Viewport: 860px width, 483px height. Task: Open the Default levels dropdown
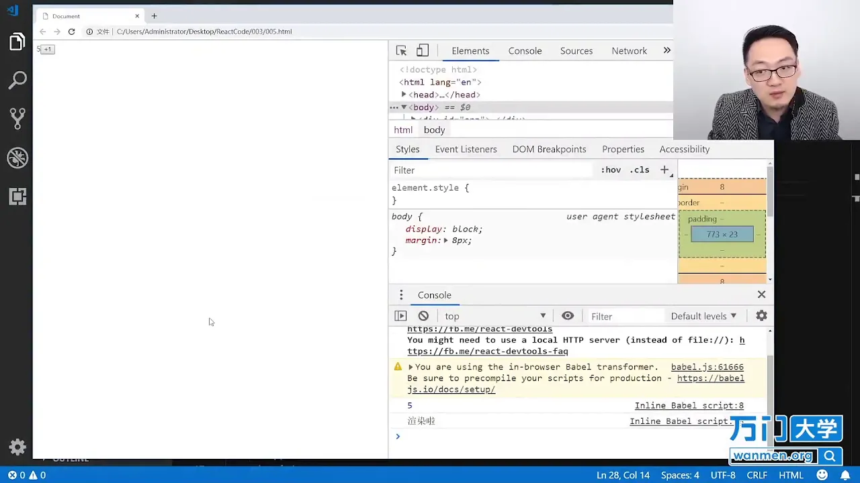[x=703, y=316]
